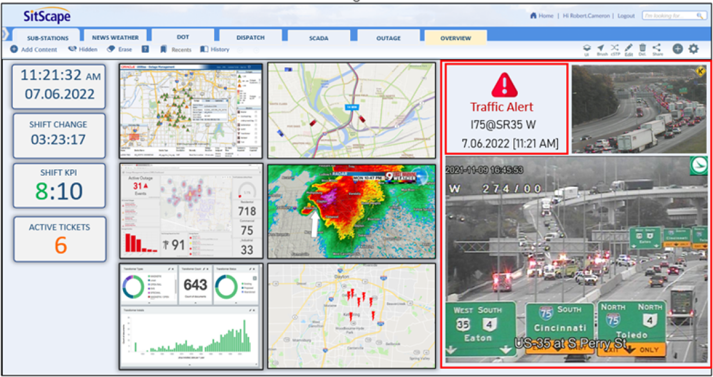The height and width of the screenshot is (377, 713).
Task: Switch to the NEWS WEATHER tab
Action: (x=115, y=38)
